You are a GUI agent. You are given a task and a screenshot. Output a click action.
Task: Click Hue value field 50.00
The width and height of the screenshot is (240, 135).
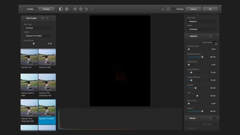pos(212,96)
